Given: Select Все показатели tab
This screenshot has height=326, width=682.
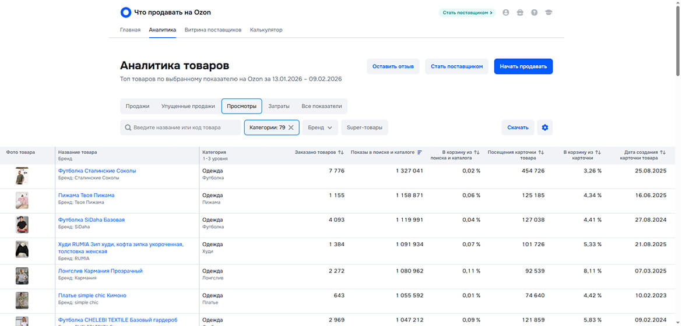Looking at the screenshot, I should point(321,106).
